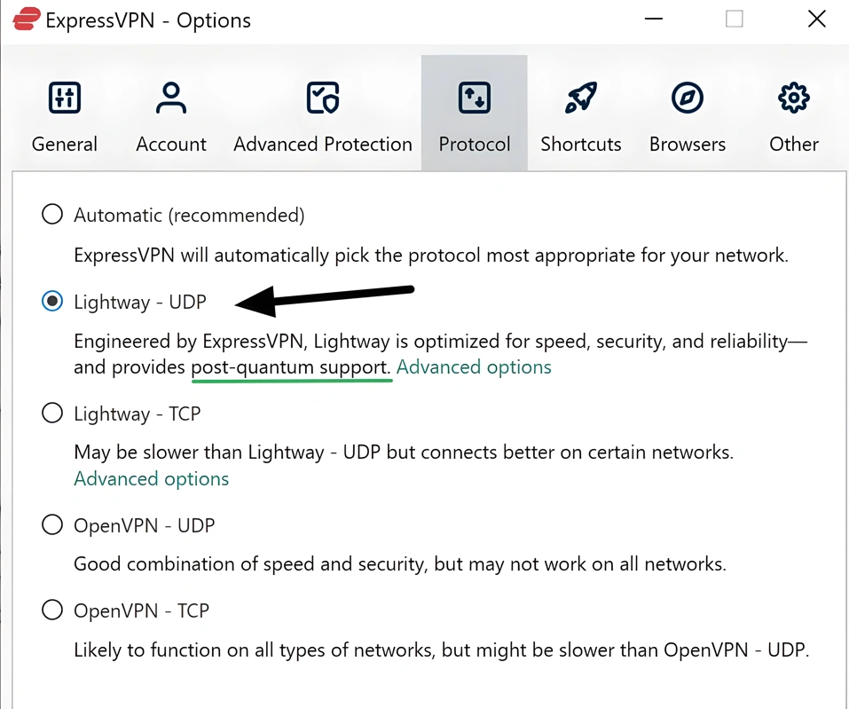
Task: Open the Browsers compass icon
Action: [688, 98]
